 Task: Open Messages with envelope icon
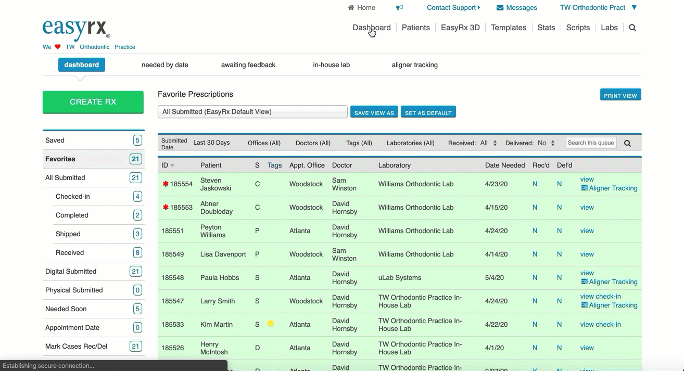click(x=516, y=7)
